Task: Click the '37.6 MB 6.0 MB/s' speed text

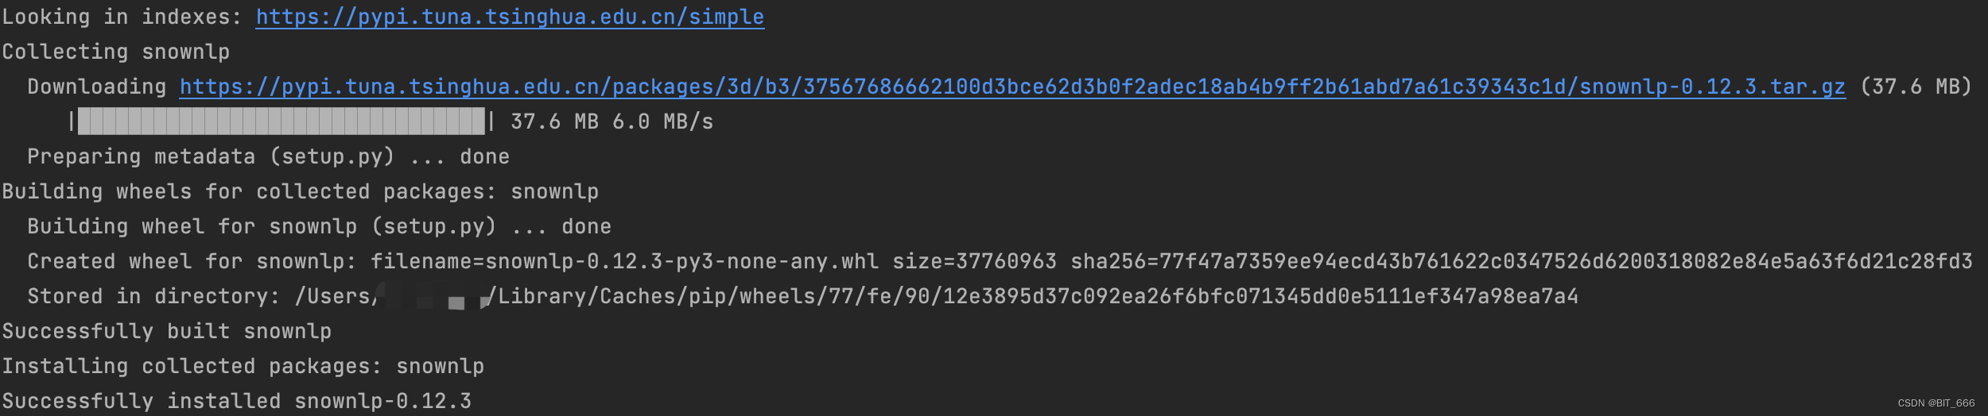Action: pyautogui.click(x=612, y=121)
